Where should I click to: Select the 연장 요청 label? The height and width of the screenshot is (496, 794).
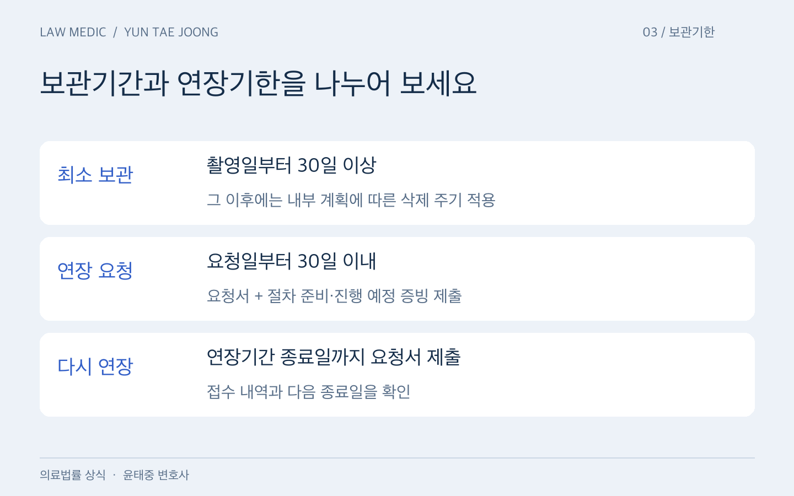pos(95,271)
